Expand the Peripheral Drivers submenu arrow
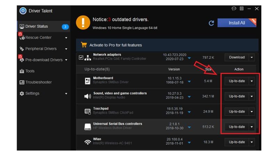This screenshot has width=278, height=156. (x=66, y=49)
